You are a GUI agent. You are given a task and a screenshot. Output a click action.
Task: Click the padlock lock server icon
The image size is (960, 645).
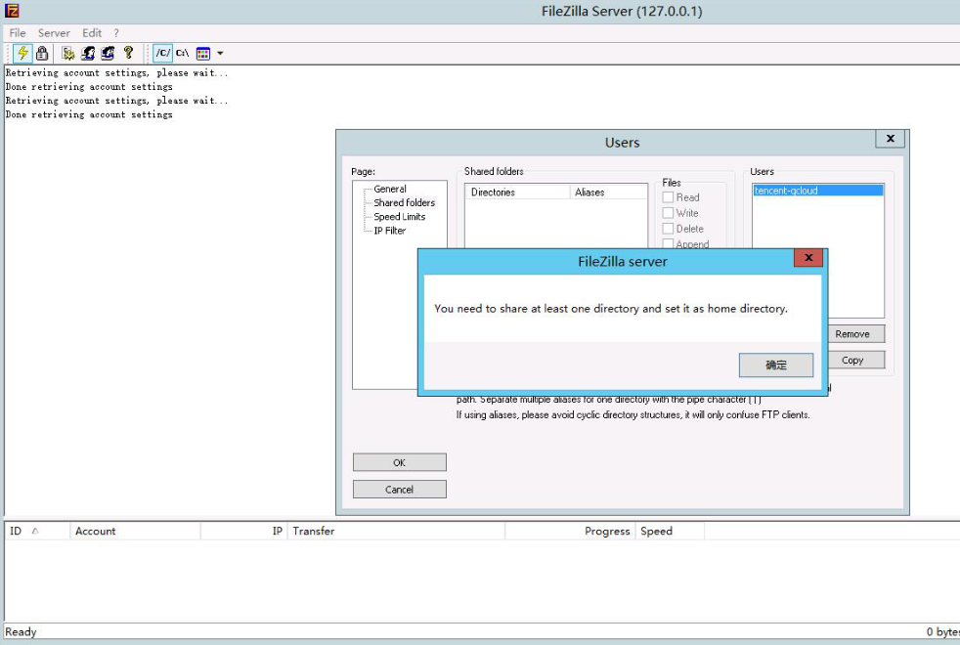click(41, 53)
